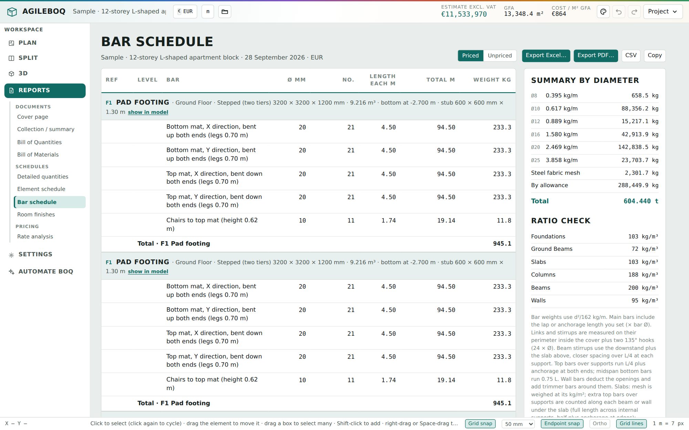This screenshot has height=430, width=689.
Task: Change currency via EUR selector
Action: pyautogui.click(x=185, y=12)
